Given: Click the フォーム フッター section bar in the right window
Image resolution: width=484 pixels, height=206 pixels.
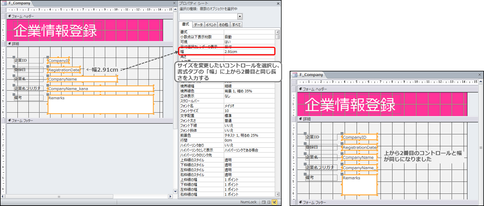Looking at the screenshot, I should coord(388,202).
